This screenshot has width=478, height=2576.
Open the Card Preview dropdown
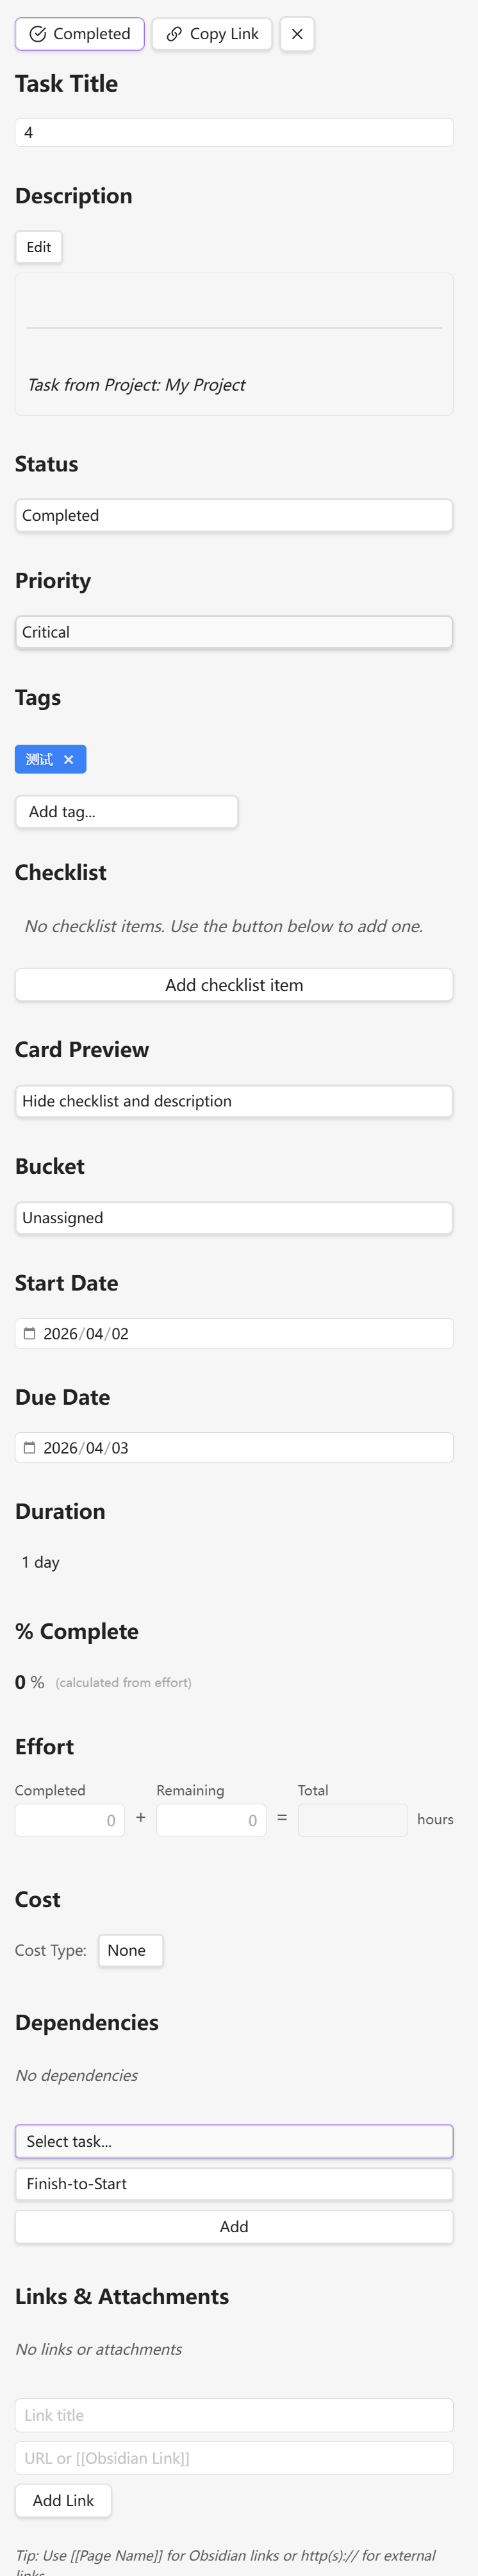[233, 1101]
